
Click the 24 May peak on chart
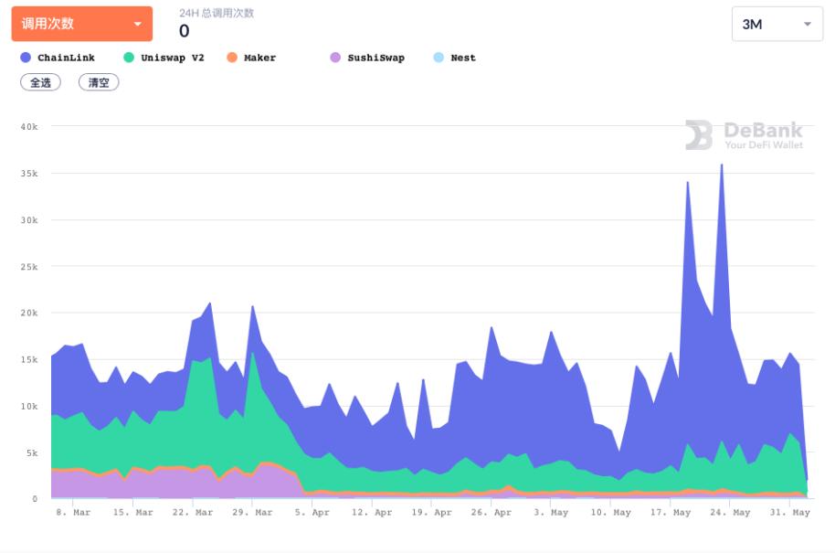pyautogui.click(x=722, y=165)
